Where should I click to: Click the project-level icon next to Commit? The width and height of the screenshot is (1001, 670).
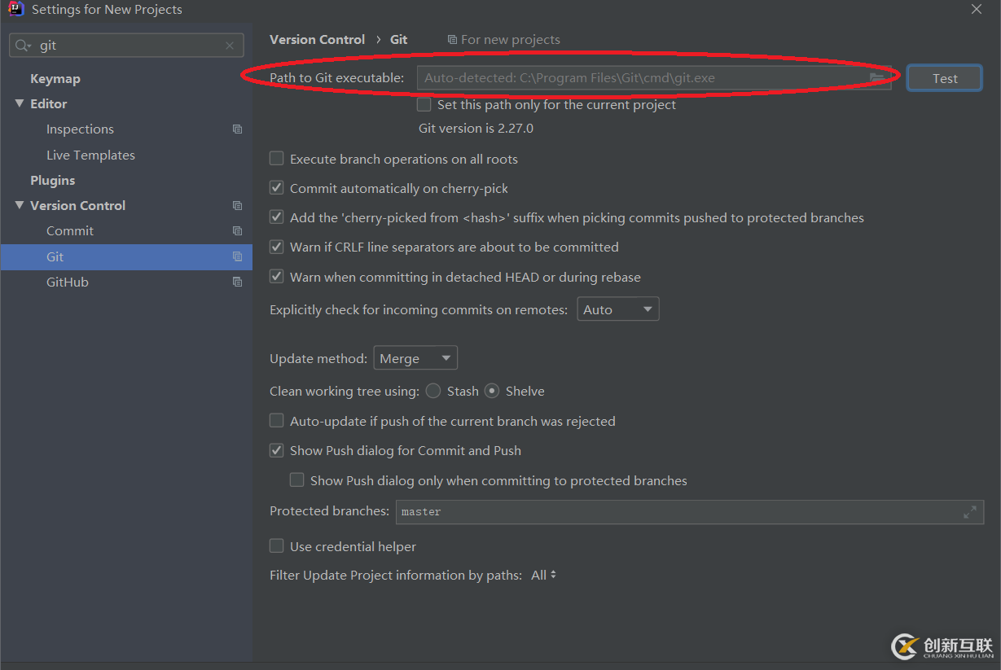[x=237, y=231]
